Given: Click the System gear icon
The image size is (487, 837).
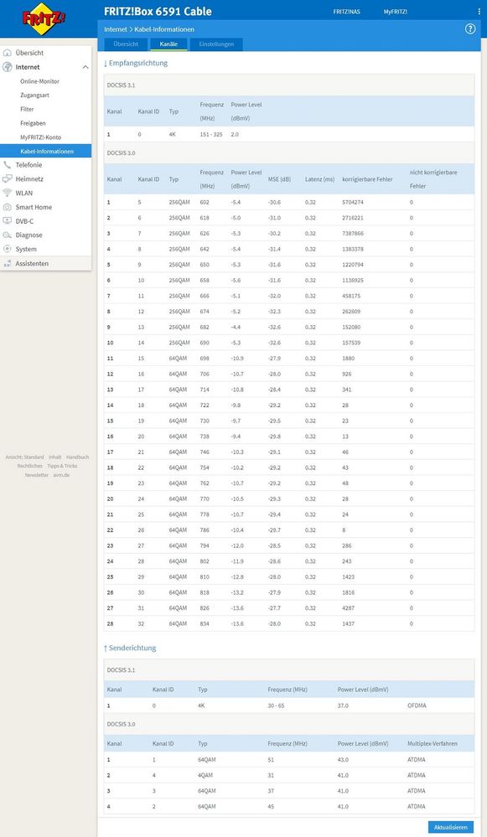Looking at the screenshot, I should 8,250.
